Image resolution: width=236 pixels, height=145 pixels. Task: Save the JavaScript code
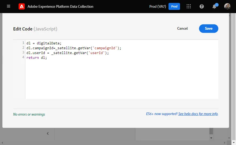(208, 29)
